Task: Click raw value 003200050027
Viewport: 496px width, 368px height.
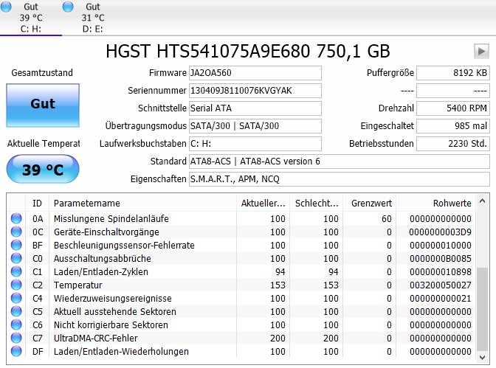Action: (x=441, y=285)
